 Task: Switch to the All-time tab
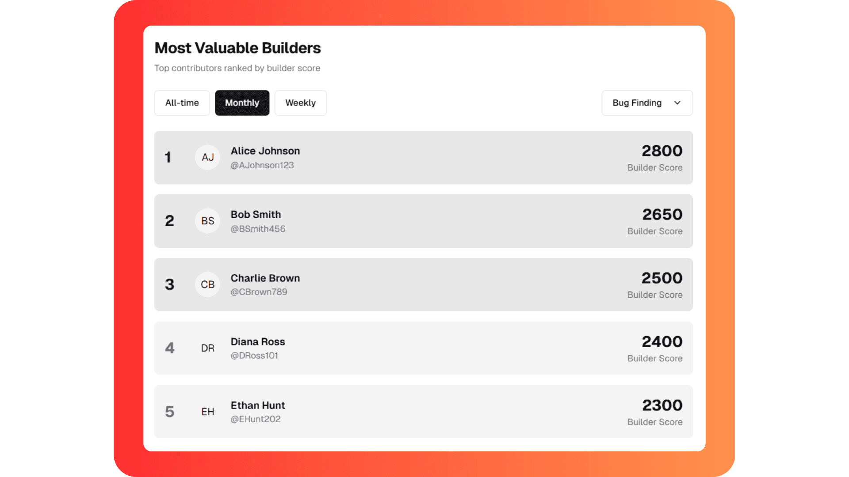[182, 103]
